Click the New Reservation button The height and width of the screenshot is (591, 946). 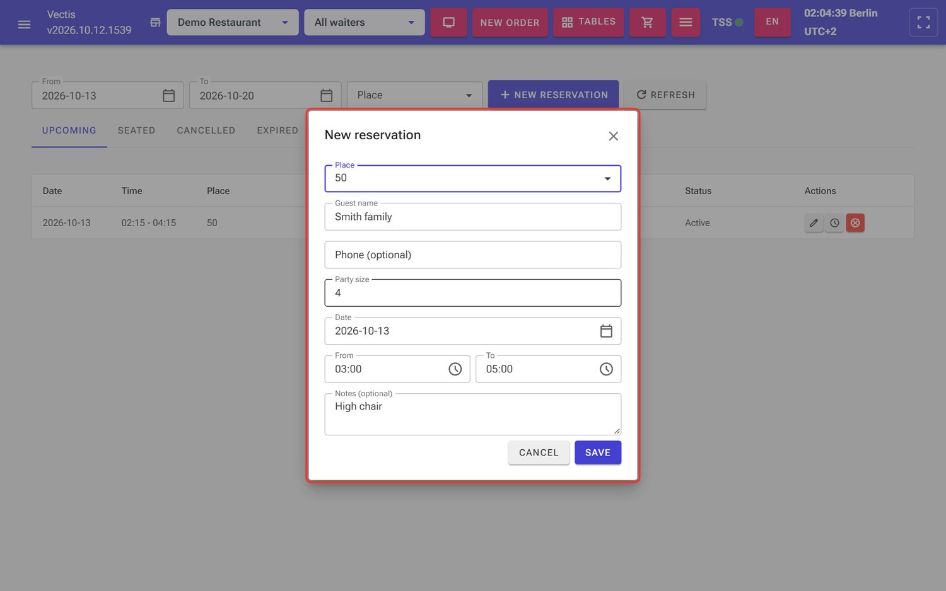(x=553, y=95)
